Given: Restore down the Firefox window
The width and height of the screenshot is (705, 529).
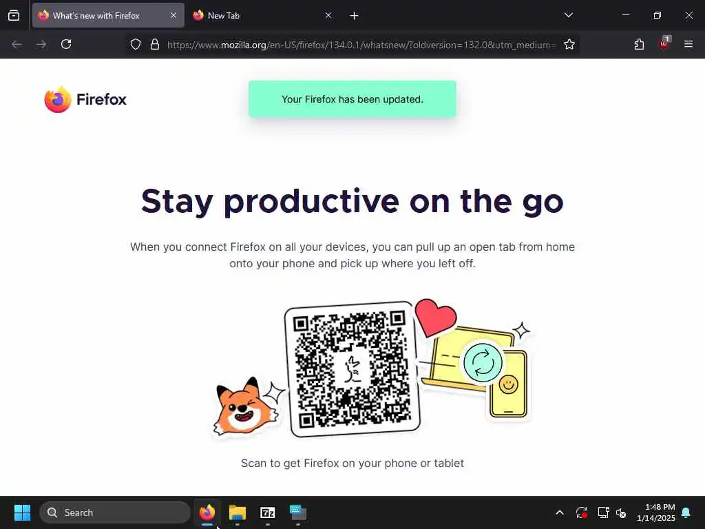Looking at the screenshot, I should point(657,15).
